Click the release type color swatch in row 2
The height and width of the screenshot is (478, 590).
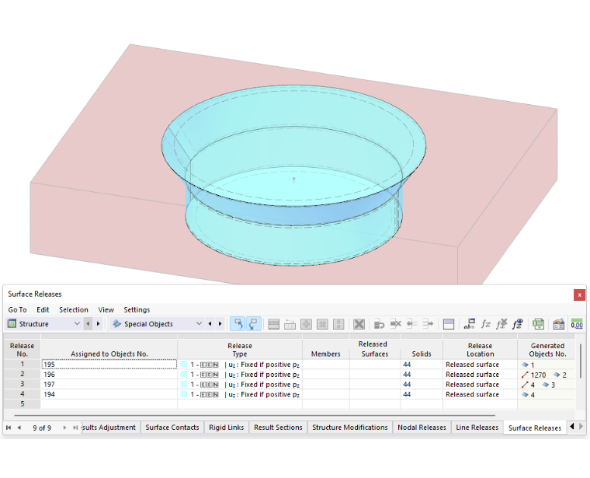[184, 375]
